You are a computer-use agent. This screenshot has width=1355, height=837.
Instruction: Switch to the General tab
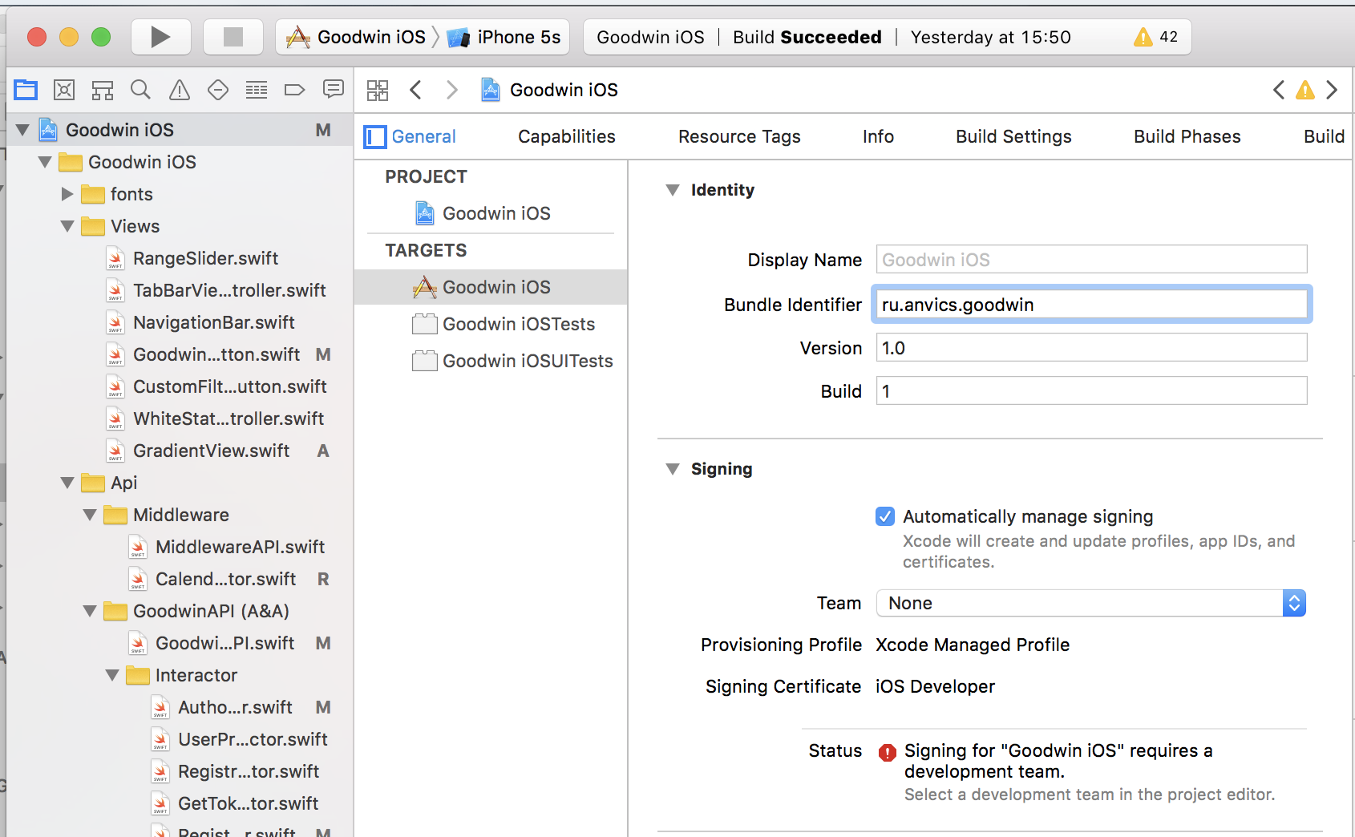click(423, 137)
